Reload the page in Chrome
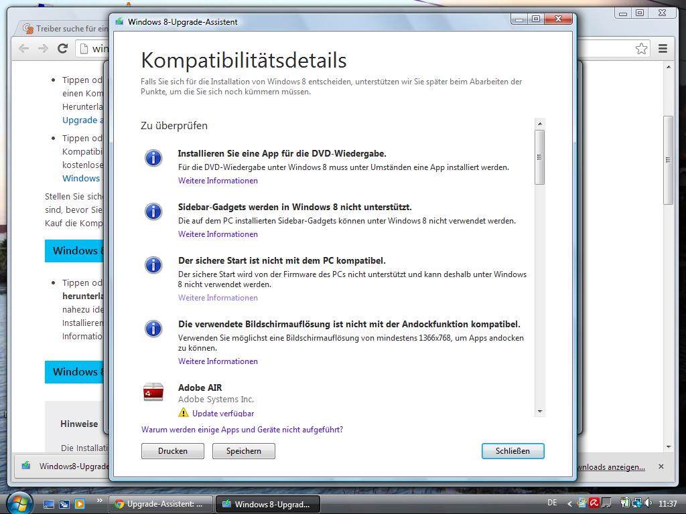The height and width of the screenshot is (514, 686). [x=62, y=48]
